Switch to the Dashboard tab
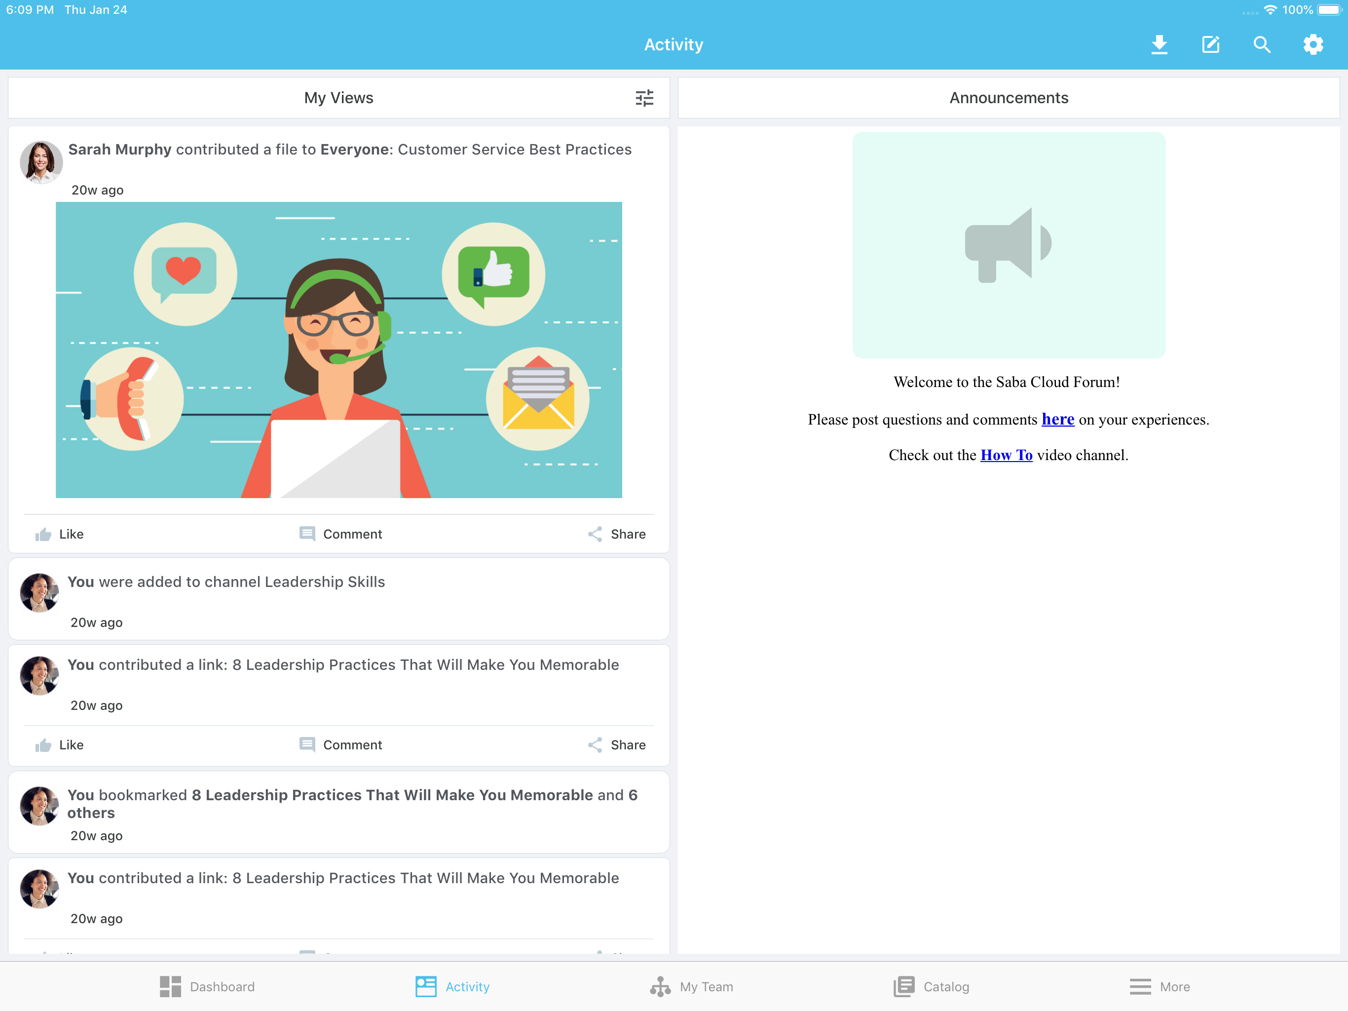 [x=207, y=986]
